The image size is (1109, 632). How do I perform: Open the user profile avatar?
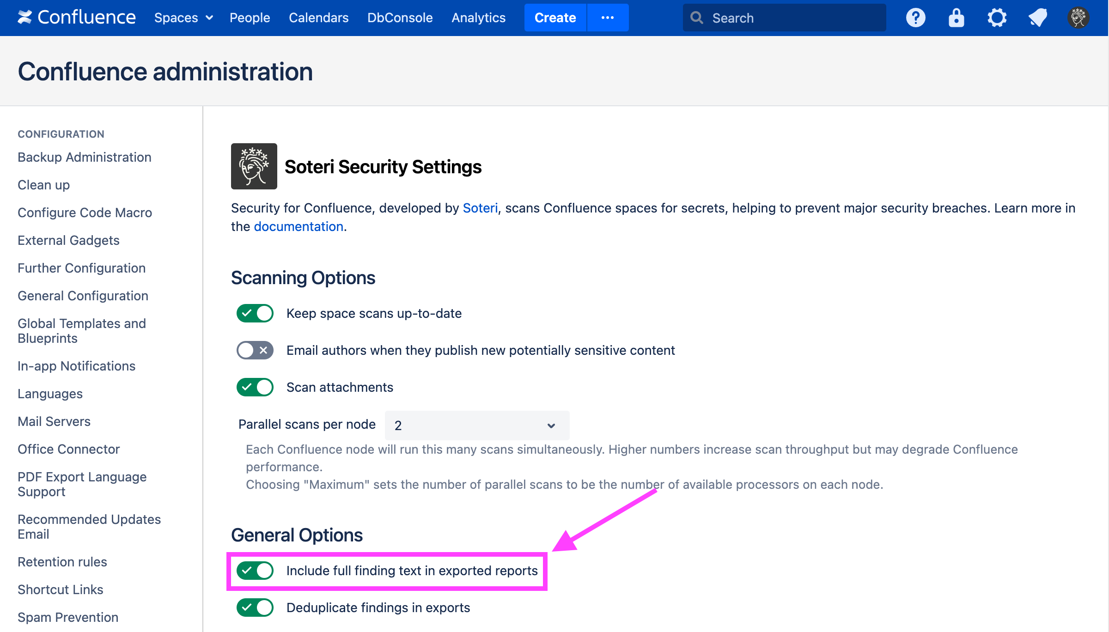(1078, 18)
